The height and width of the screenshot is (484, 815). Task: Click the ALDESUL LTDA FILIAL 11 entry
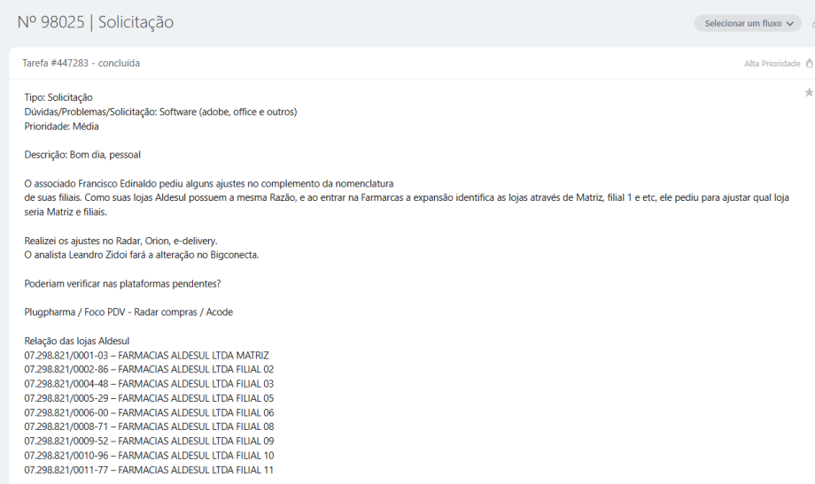149,470
